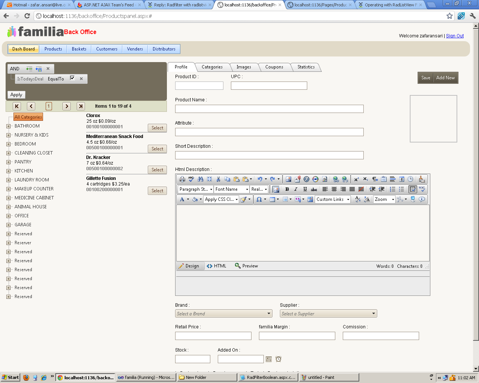Expand the BATHROOM category node
Image resolution: width=479 pixels, height=383 pixels.
click(x=8, y=126)
